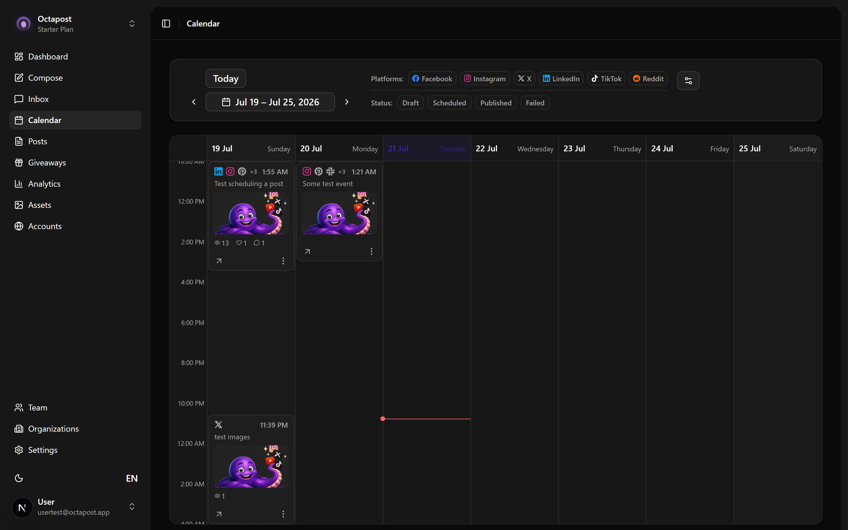Jump to Today on the calendar
This screenshot has width=848, height=530.
226,79
